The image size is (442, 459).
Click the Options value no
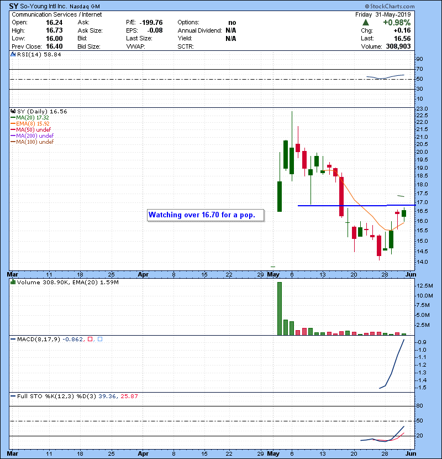[x=232, y=23]
